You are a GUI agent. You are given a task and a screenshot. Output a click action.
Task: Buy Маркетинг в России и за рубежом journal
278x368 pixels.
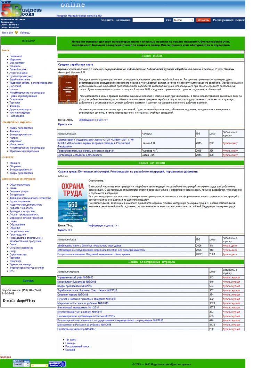[x=231, y=303]
